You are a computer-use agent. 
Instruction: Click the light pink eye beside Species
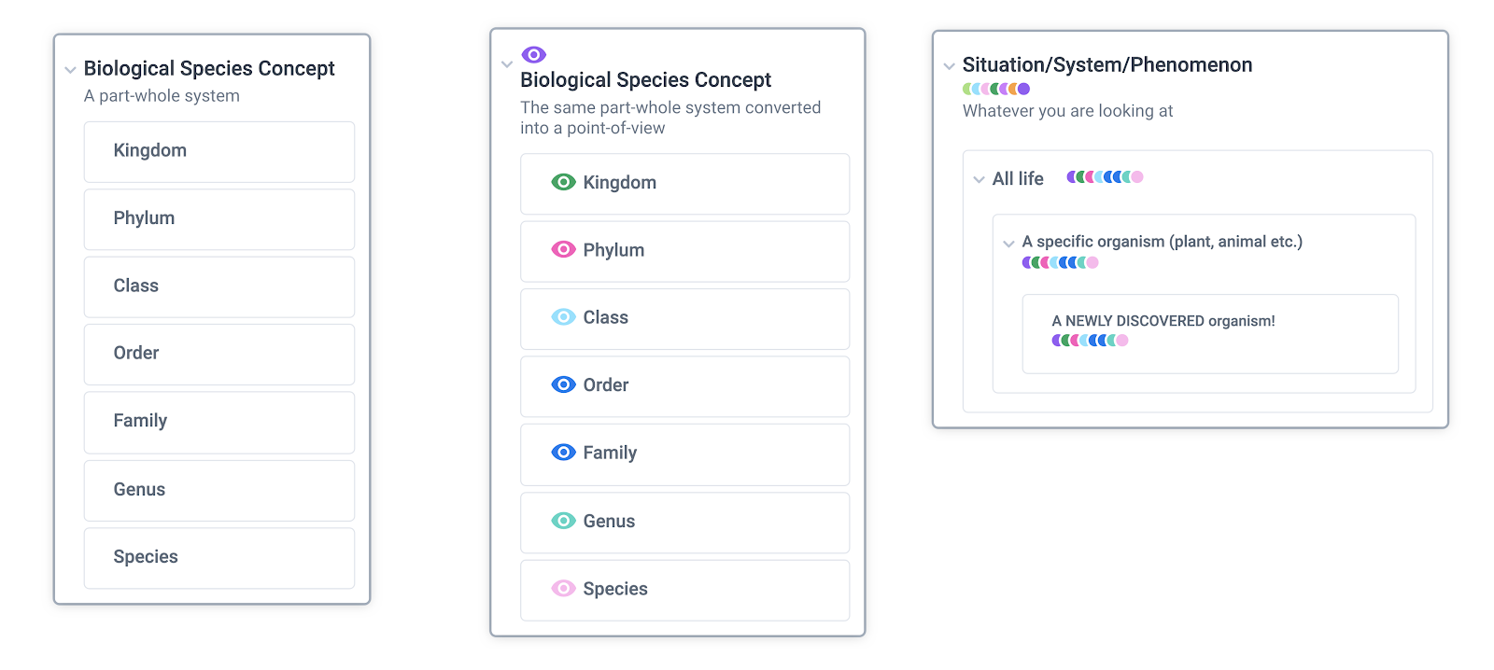(563, 588)
